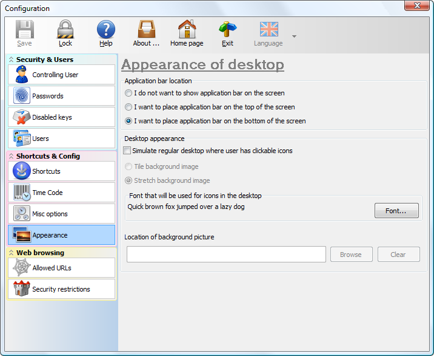The image size is (434, 356).
Task: Choose application bar on top of screen
Action: pyautogui.click(x=129, y=107)
